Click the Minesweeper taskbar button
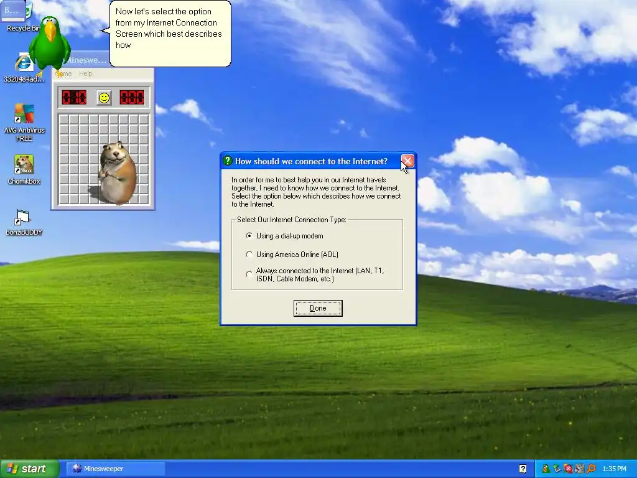637x478 pixels. point(115,469)
